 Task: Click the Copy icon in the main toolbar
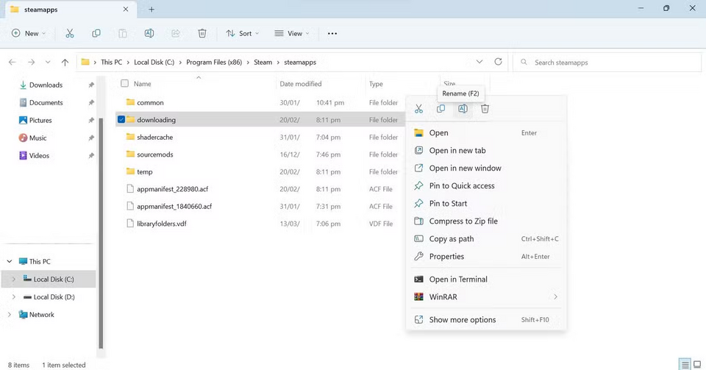pos(96,33)
